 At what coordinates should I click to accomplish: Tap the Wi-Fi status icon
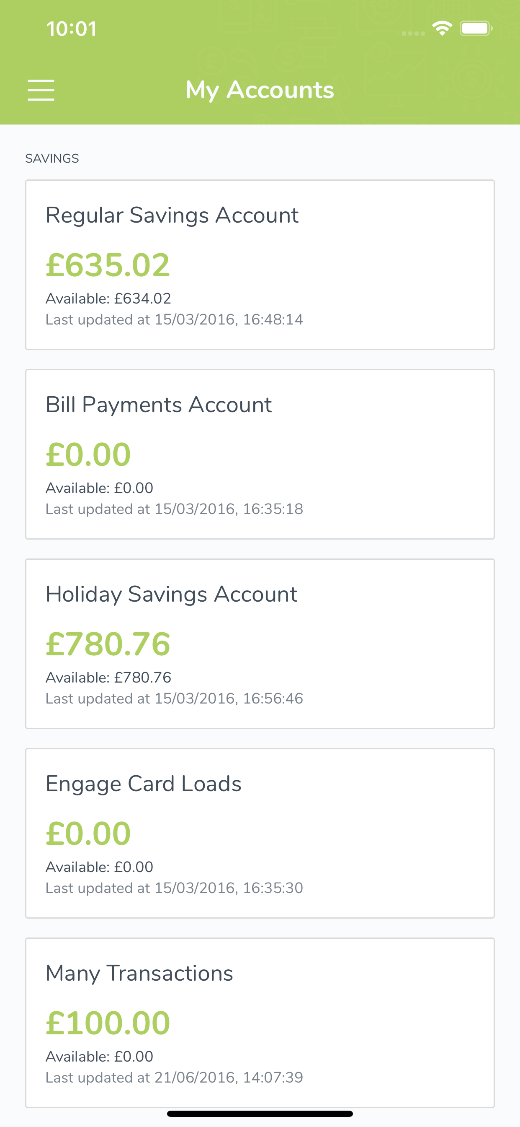click(442, 29)
